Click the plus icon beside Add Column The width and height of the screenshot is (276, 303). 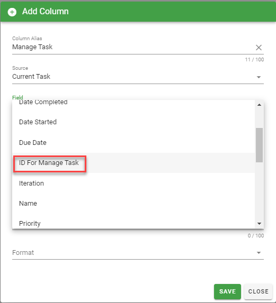coord(12,12)
